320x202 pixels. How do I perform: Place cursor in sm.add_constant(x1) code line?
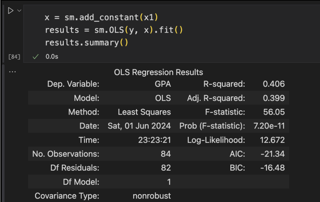[x=101, y=17]
